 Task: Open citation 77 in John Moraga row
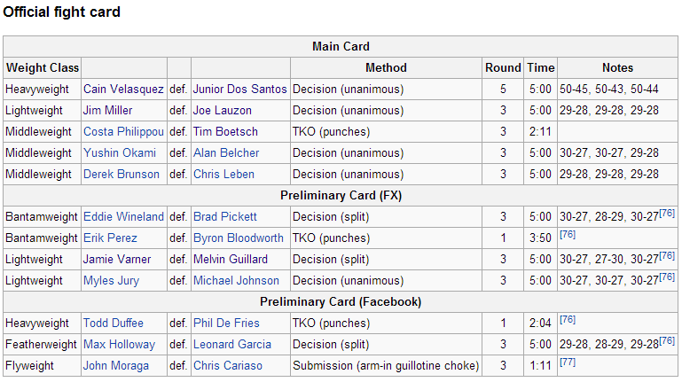[x=568, y=363]
